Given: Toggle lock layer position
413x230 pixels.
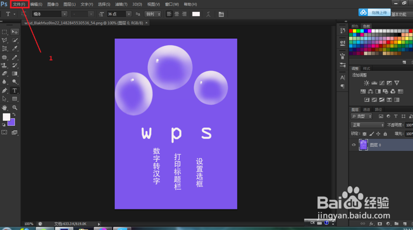Looking at the screenshot, I should pos(378,134).
